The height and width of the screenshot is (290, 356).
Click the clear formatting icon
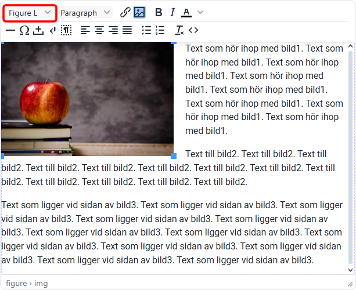point(179,30)
